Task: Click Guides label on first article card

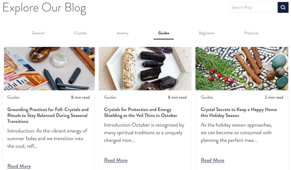Action: tap(13, 97)
